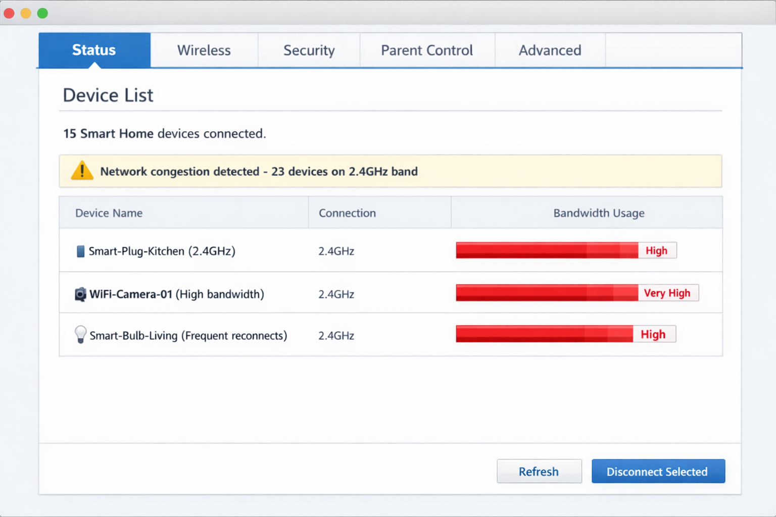Click the Smart-Bulb-Living lightbulb icon
The height and width of the screenshot is (517, 776).
click(80, 334)
